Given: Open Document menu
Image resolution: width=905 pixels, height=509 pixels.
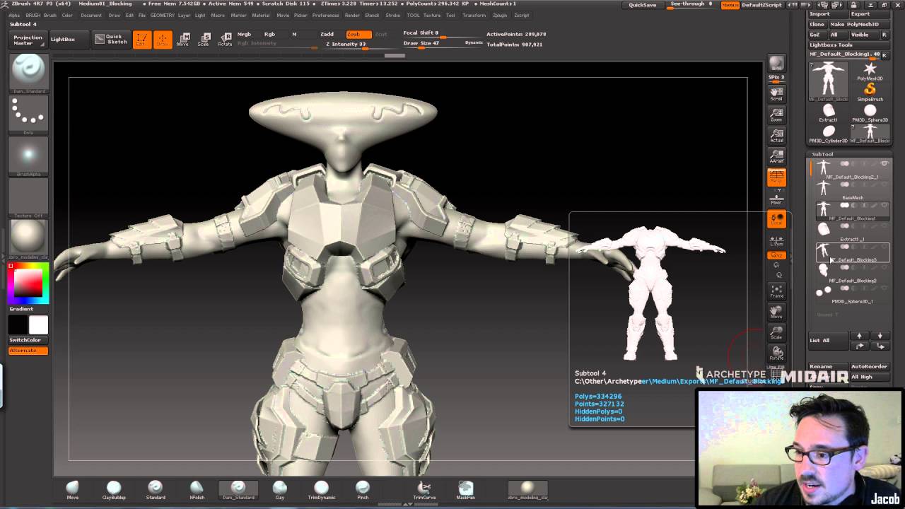Looking at the screenshot, I should coord(90,15).
